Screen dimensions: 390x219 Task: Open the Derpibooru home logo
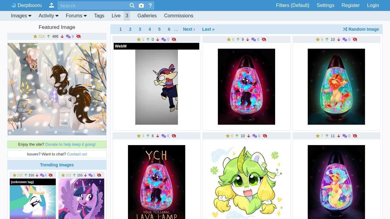pos(26,5)
